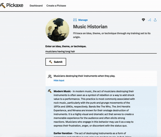Click the Modern Music bold heading

tap(62, 91)
